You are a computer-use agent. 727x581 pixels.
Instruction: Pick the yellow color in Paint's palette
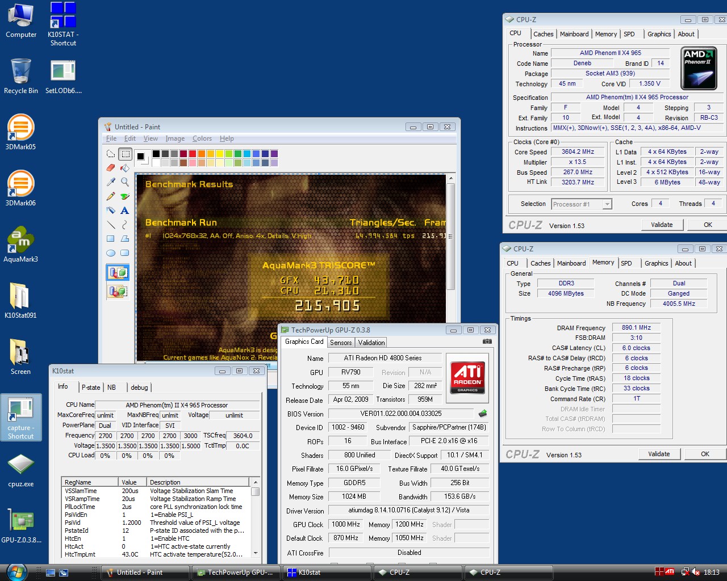point(220,154)
